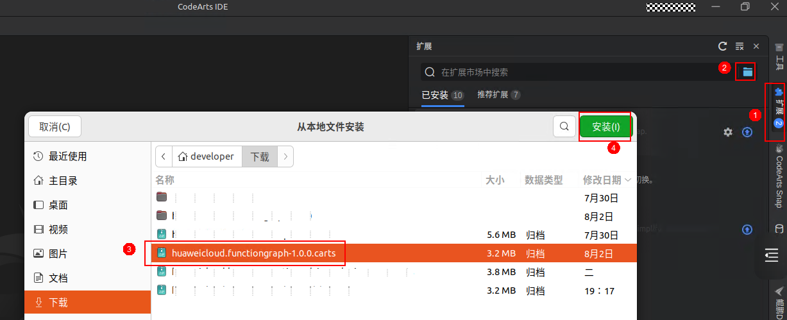
Task: Click the gear settings icon of the first extension
Action: coord(728,131)
